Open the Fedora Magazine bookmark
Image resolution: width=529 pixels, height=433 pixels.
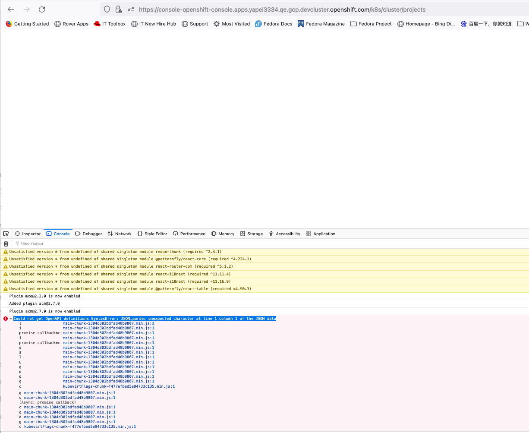tap(321, 24)
